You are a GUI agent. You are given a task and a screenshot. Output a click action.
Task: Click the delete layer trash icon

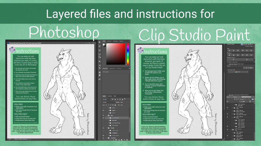tap(127, 140)
